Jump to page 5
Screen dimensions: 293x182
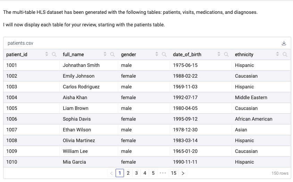(153, 173)
